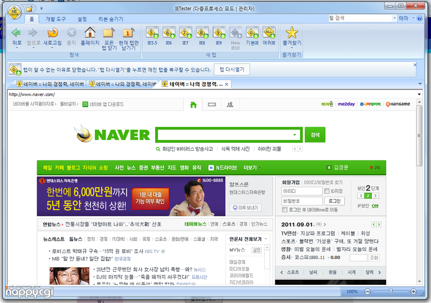Check 로그인 후 네이버me로 이동 checkbox
431x303 pixels.
point(285,209)
